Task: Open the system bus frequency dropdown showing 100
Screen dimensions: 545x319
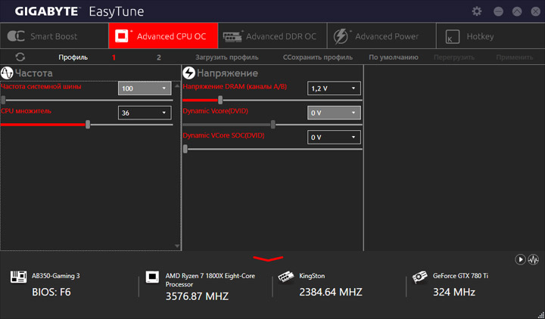Action: coord(145,88)
